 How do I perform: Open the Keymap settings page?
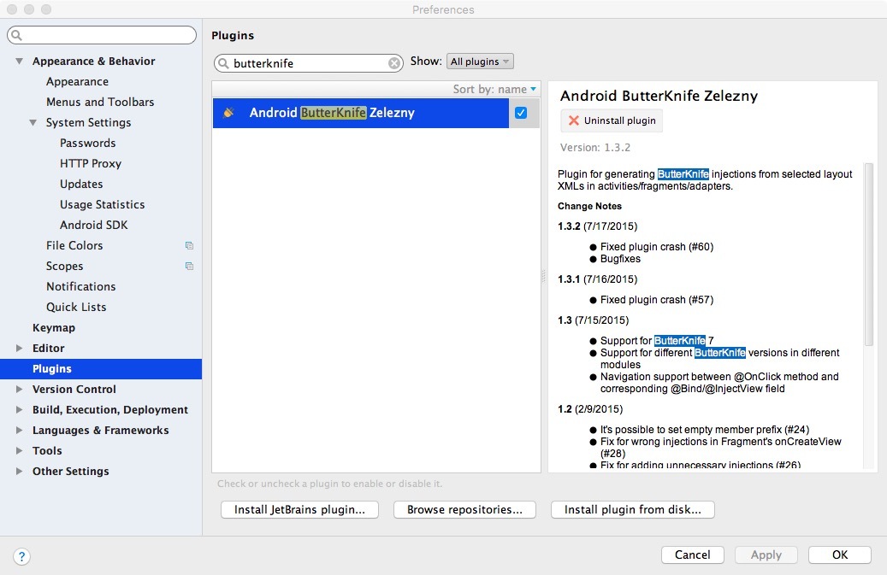[54, 328]
